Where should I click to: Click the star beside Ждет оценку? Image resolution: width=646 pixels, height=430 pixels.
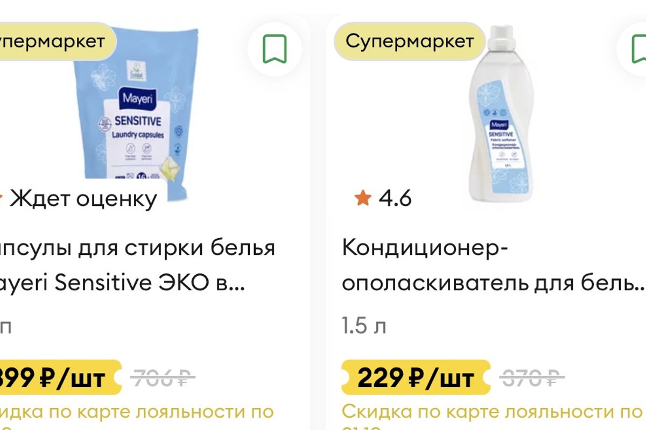(x=2, y=199)
